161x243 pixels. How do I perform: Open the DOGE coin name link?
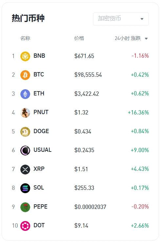(x=41, y=131)
